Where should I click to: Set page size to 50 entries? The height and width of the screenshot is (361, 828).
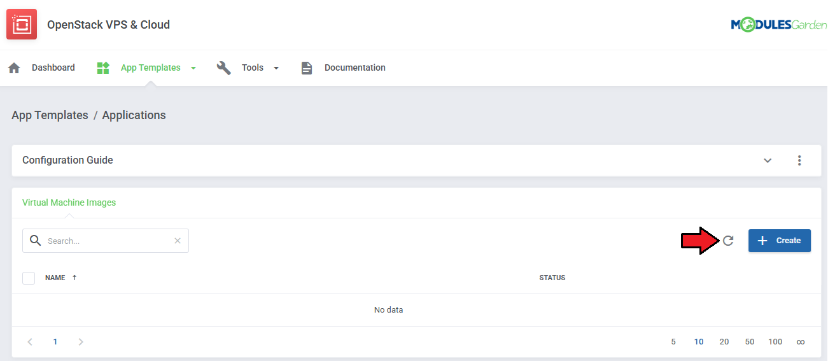click(x=750, y=342)
